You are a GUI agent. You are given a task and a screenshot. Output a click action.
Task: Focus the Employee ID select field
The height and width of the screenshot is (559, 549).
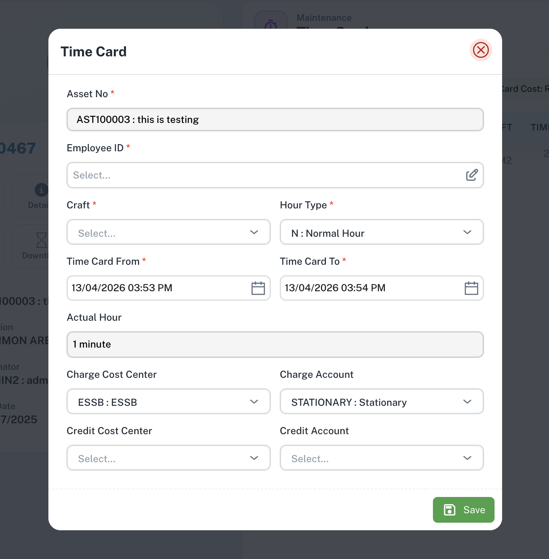(265, 175)
